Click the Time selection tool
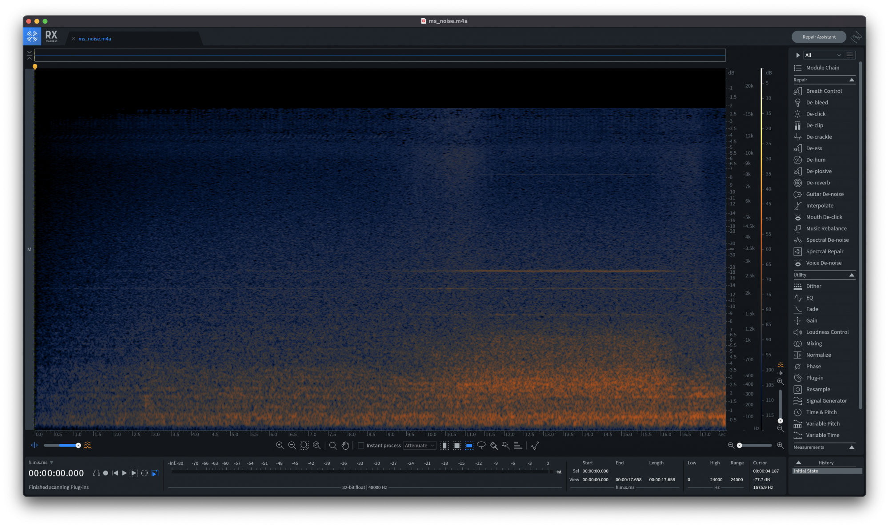 tap(444, 445)
